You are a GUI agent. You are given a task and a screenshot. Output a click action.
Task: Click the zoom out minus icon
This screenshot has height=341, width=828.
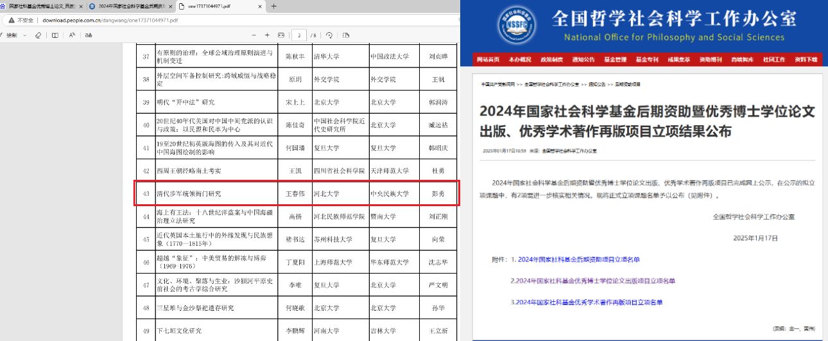[253, 35]
